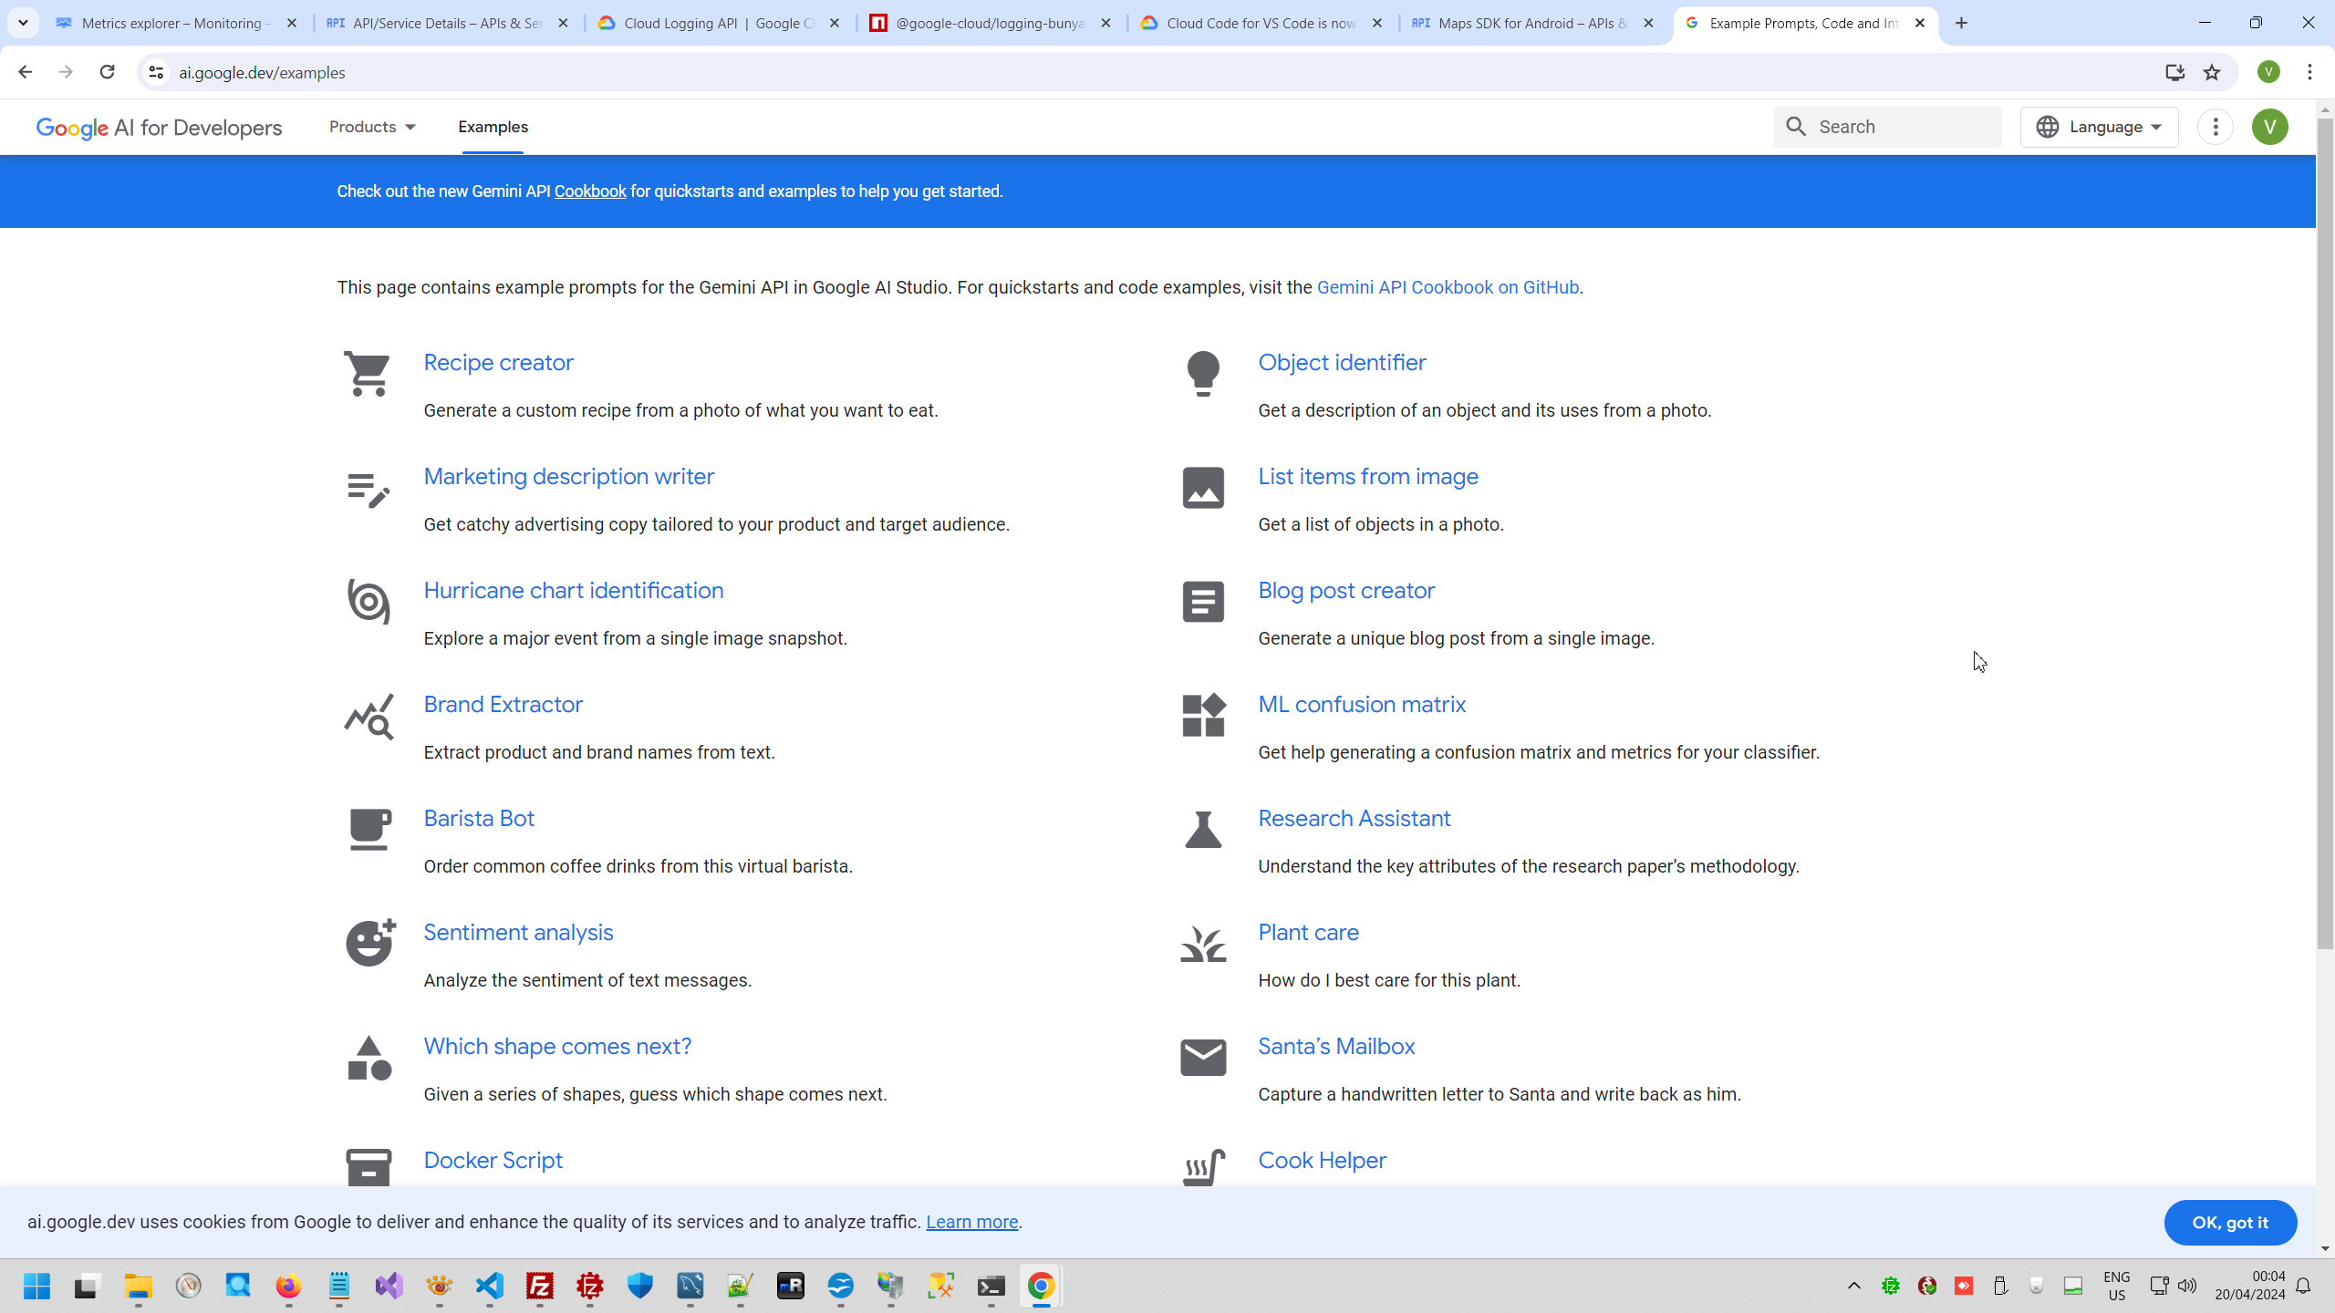2335x1313 pixels.
Task: Click the envelope icon for Santa's Mailbox
Action: [x=1202, y=1058]
